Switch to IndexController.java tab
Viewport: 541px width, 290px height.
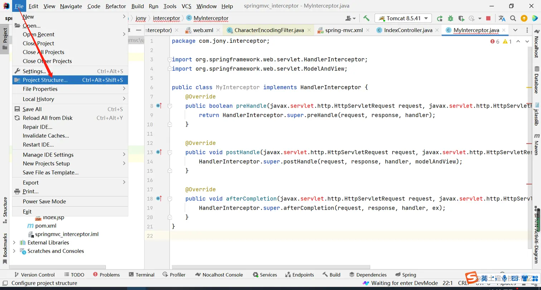(408, 30)
